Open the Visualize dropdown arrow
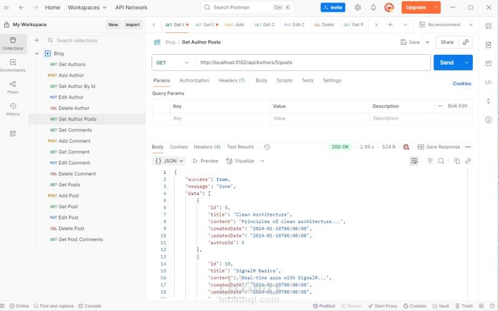 (x=262, y=161)
